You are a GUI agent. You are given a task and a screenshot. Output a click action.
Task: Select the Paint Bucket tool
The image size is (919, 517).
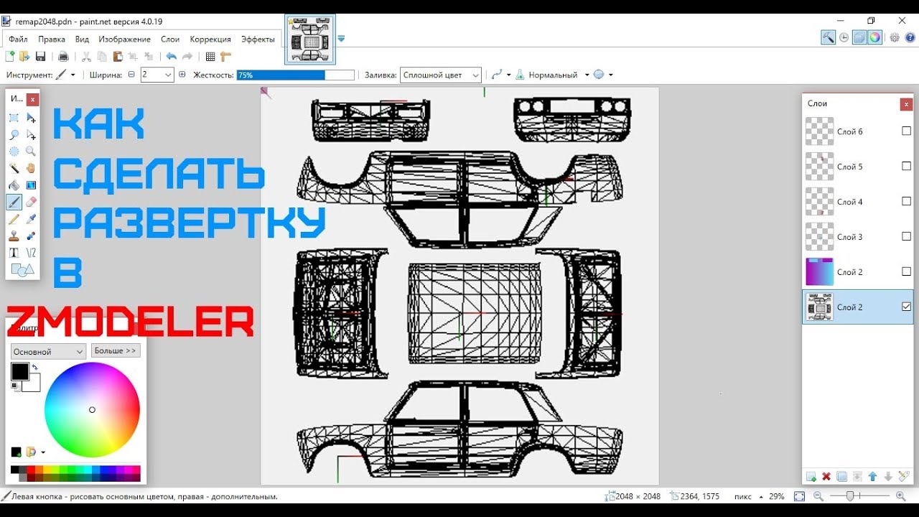pos(14,185)
